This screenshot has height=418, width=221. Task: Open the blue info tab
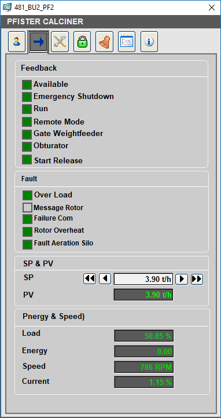149,42
